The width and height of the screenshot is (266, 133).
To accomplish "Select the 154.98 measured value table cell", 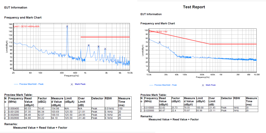I will point(56,109).
